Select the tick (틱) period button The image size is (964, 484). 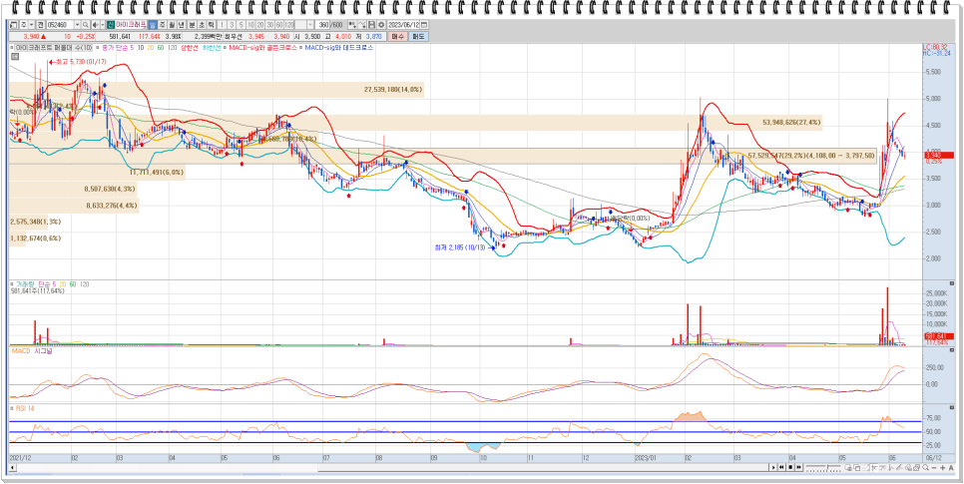pos(211,25)
